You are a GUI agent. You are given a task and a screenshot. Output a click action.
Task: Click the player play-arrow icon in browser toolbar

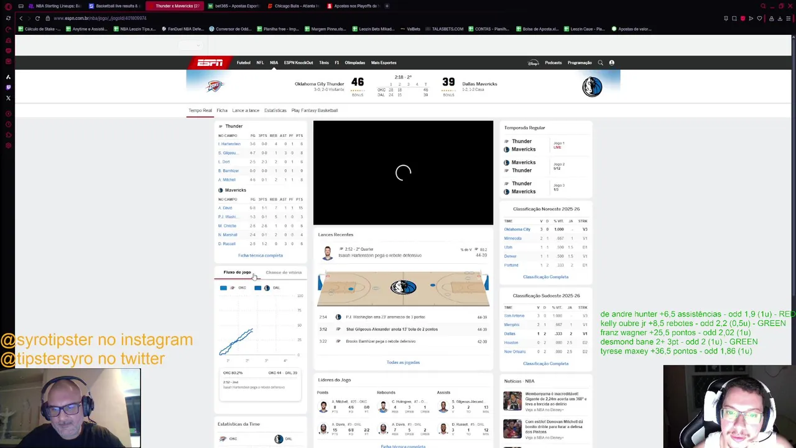[x=751, y=18]
